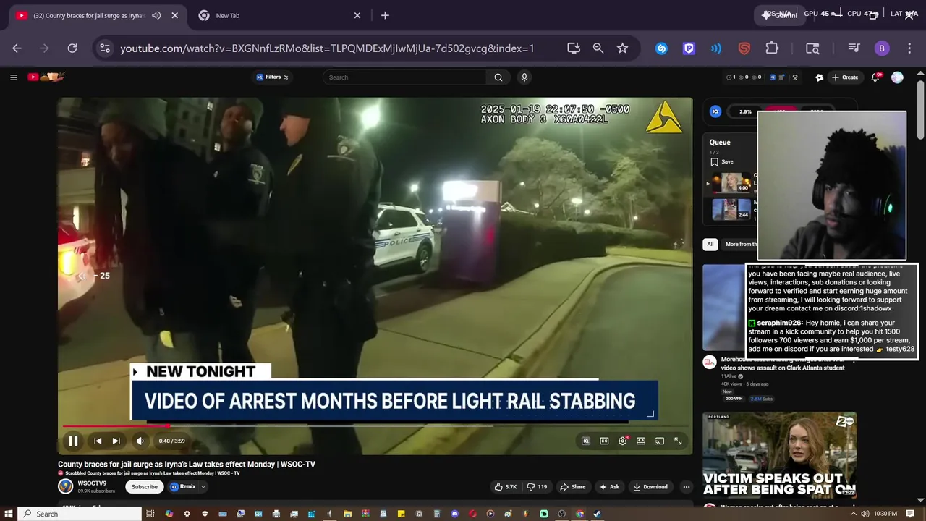Image resolution: width=926 pixels, height=521 pixels.
Task: Open Task View on the taskbar
Action: (150, 514)
